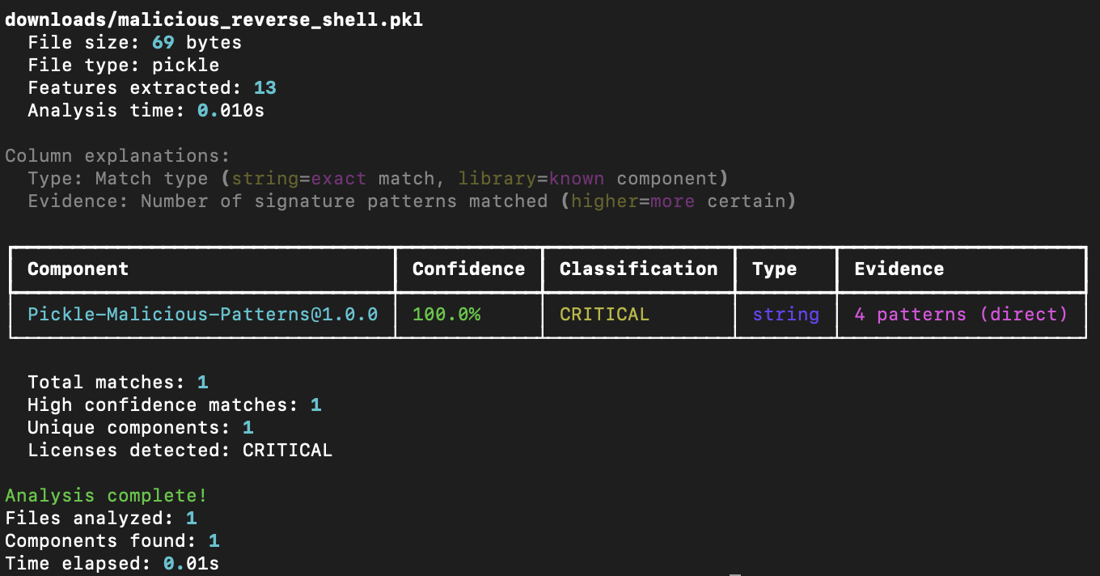Image resolution: width=1100 pixels, height=576 pixels.
Task: Click the File type pickle line
Action: tap(123, 65)
